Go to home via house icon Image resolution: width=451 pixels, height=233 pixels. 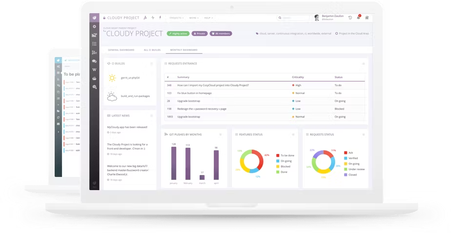pyautogui.click(x=367, y=18)
